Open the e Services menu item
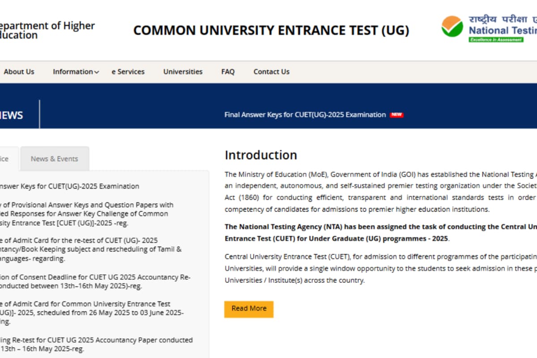 coord(128,72)
